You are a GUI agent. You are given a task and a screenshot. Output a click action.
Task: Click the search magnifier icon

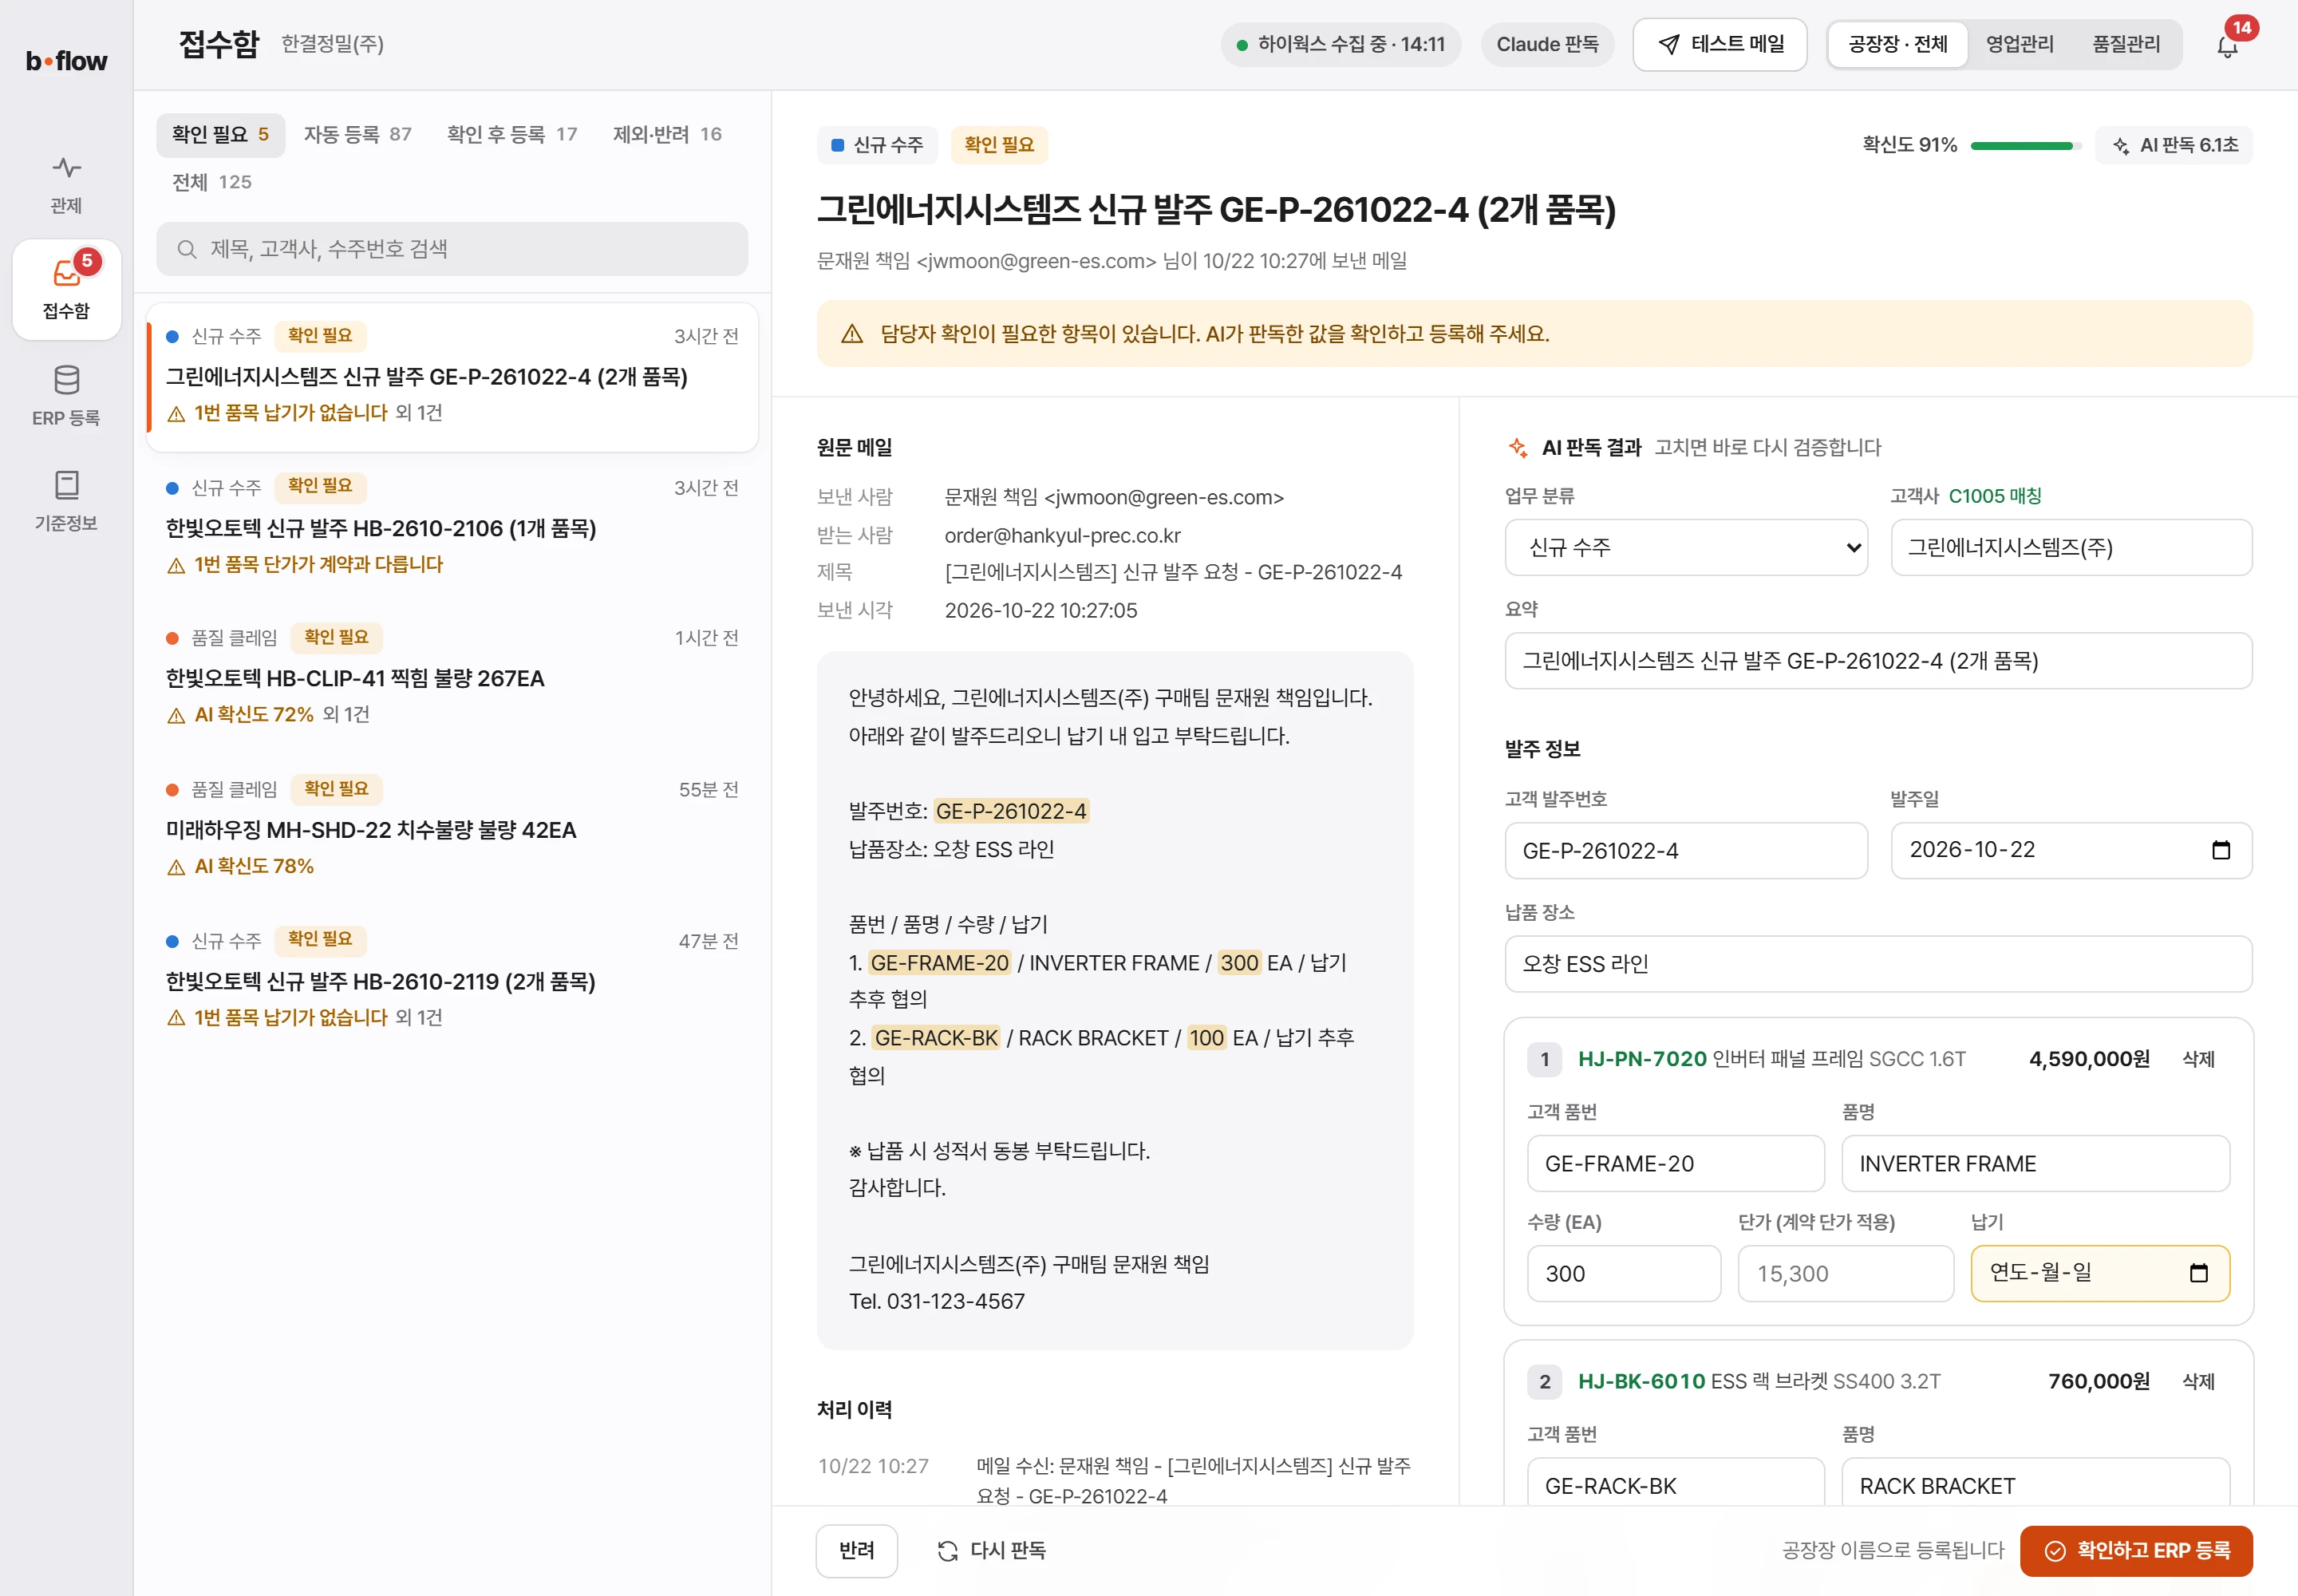click(x=186, y=249)
